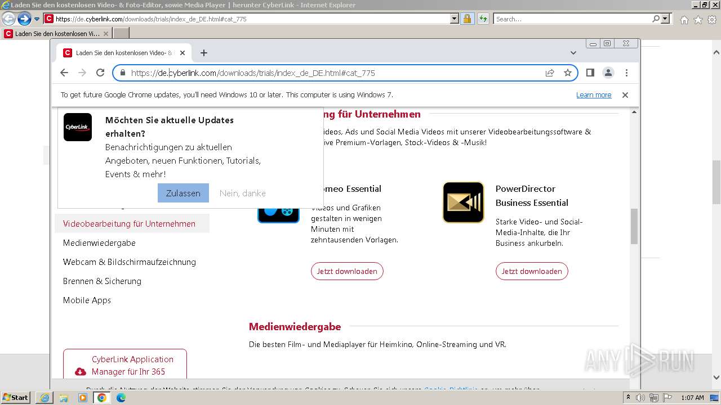
Task: Show hidden system tray icons
Action: 629,398
